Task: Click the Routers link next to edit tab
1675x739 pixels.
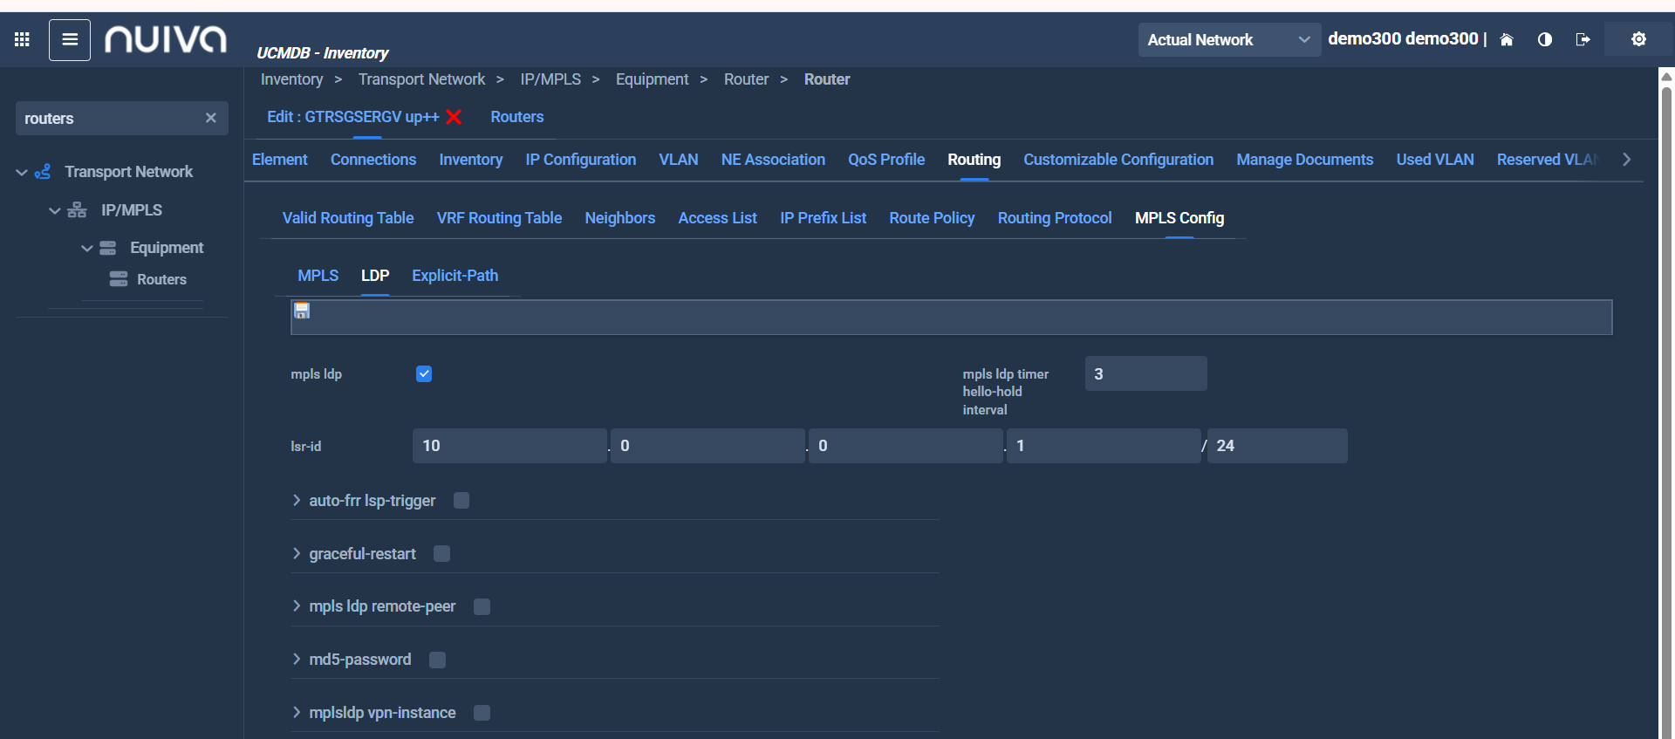Action: coord(516,117)
